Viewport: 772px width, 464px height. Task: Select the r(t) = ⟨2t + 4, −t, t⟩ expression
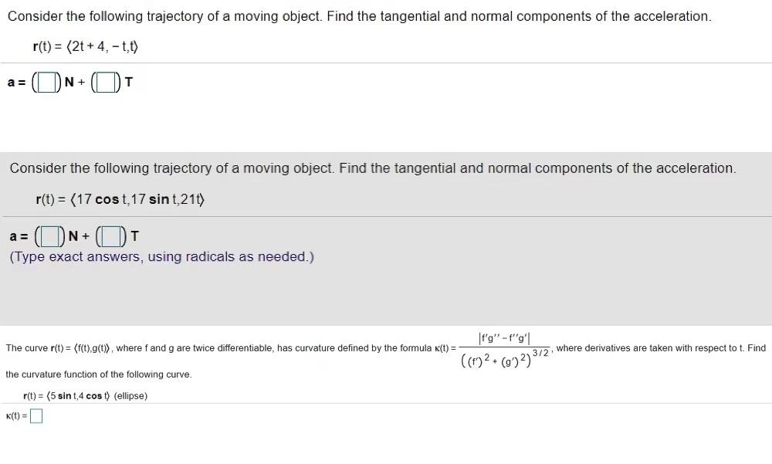(x=85, y=46)
